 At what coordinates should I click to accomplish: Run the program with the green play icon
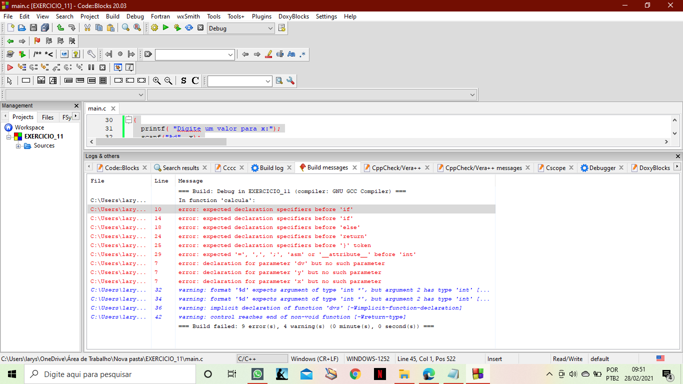[x=165, y=28]
